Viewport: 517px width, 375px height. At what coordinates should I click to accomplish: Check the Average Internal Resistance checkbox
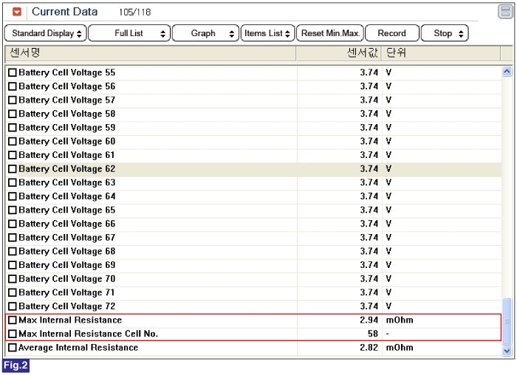[x=12, y=348]
